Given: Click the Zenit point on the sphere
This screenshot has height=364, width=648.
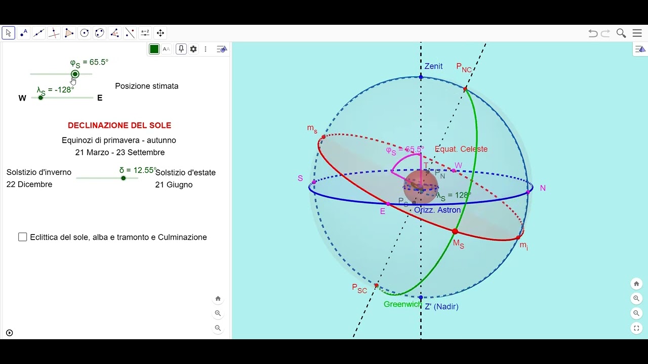Looking at the screenshot, I should click(421, 77).
